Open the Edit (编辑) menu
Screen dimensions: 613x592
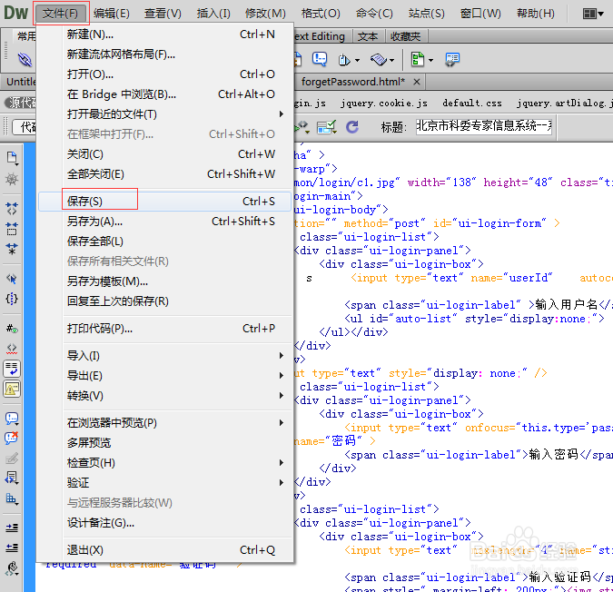coord(112,14)
